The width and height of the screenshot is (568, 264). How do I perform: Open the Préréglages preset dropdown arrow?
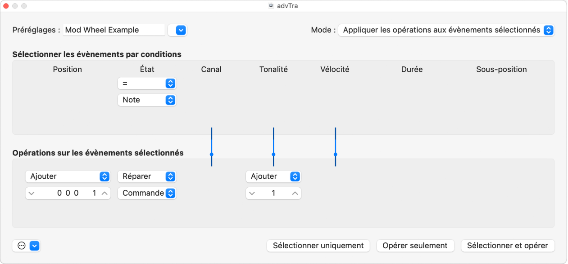pyautogui.click(x=180, y=30)
